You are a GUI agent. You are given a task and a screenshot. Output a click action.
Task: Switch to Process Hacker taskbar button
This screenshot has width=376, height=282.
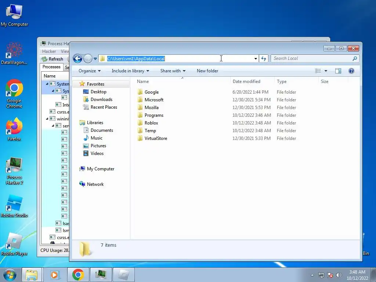(x=101, y=275)
